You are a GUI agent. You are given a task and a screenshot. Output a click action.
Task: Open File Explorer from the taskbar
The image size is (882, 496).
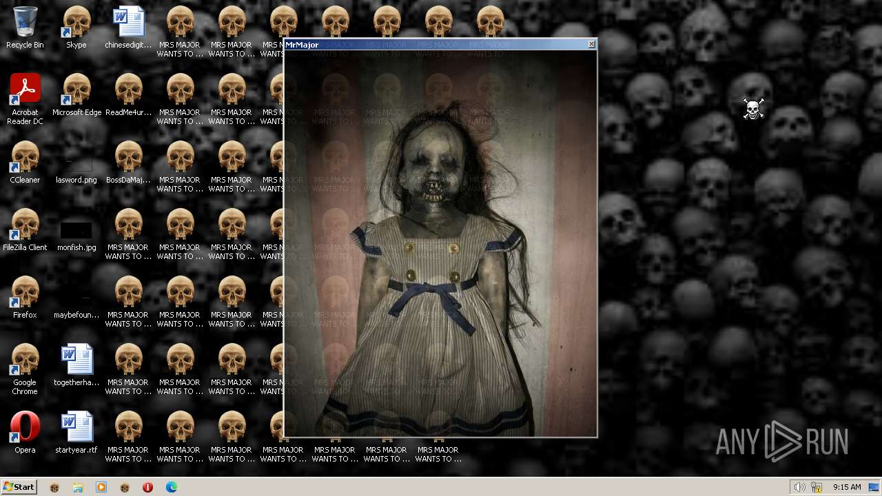pyautogui.click(x=78, y=487)
